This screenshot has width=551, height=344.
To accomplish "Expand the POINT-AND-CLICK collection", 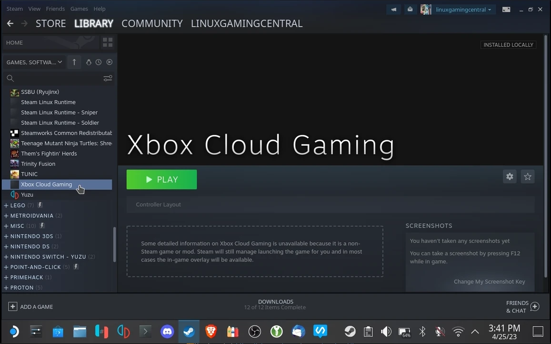I will [6, 267].
